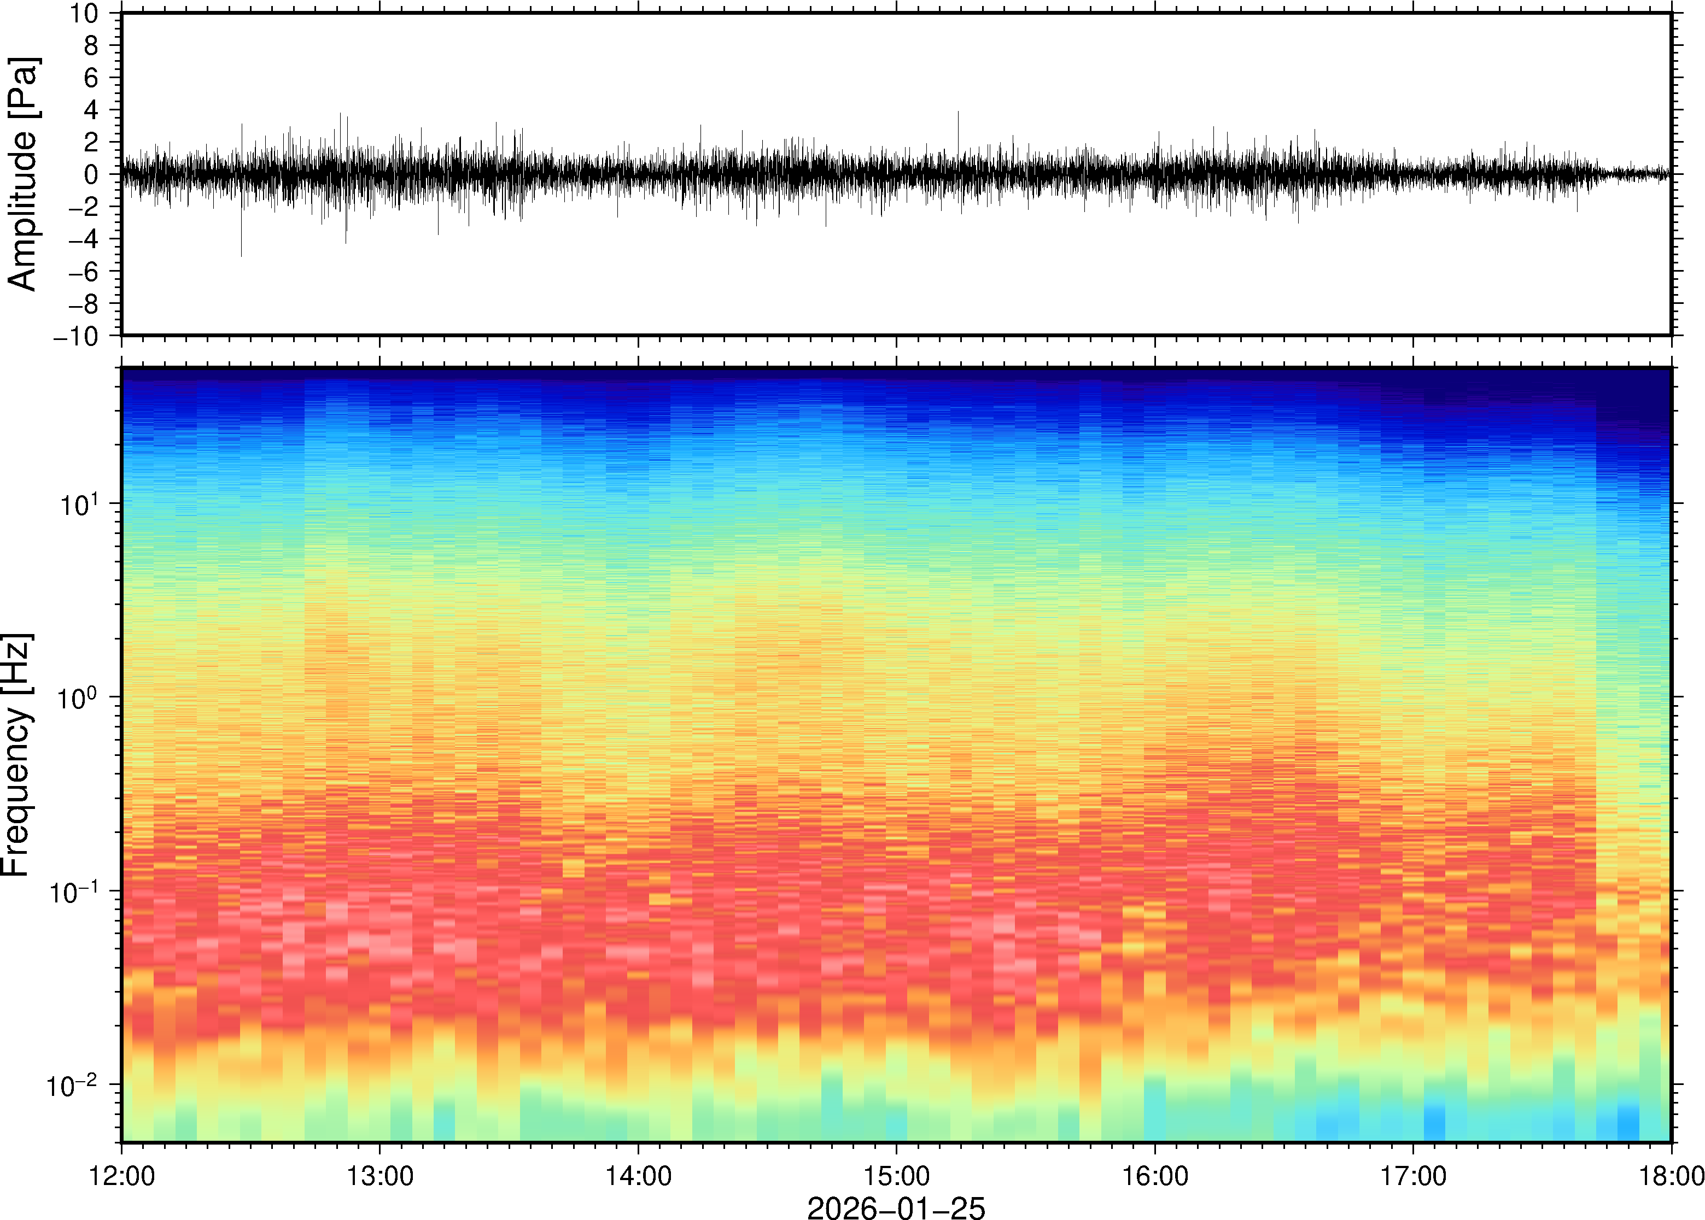The width and height of the screenshot is (1705, 1220).
Task: Click the 17:00 time axis label
Action: [1412, 1175]
